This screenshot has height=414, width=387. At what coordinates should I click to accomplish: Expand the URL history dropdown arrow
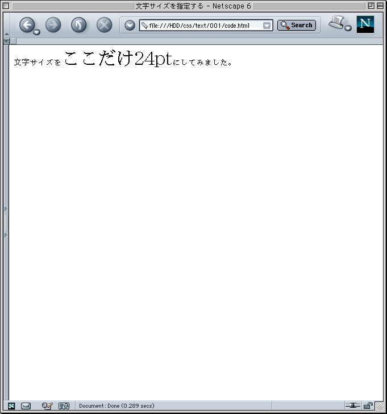click(267, 26)
